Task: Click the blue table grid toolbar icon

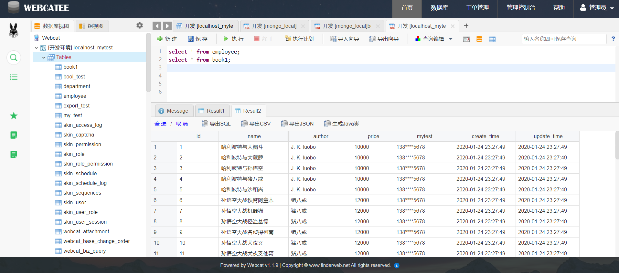Action: coord(492,39)
